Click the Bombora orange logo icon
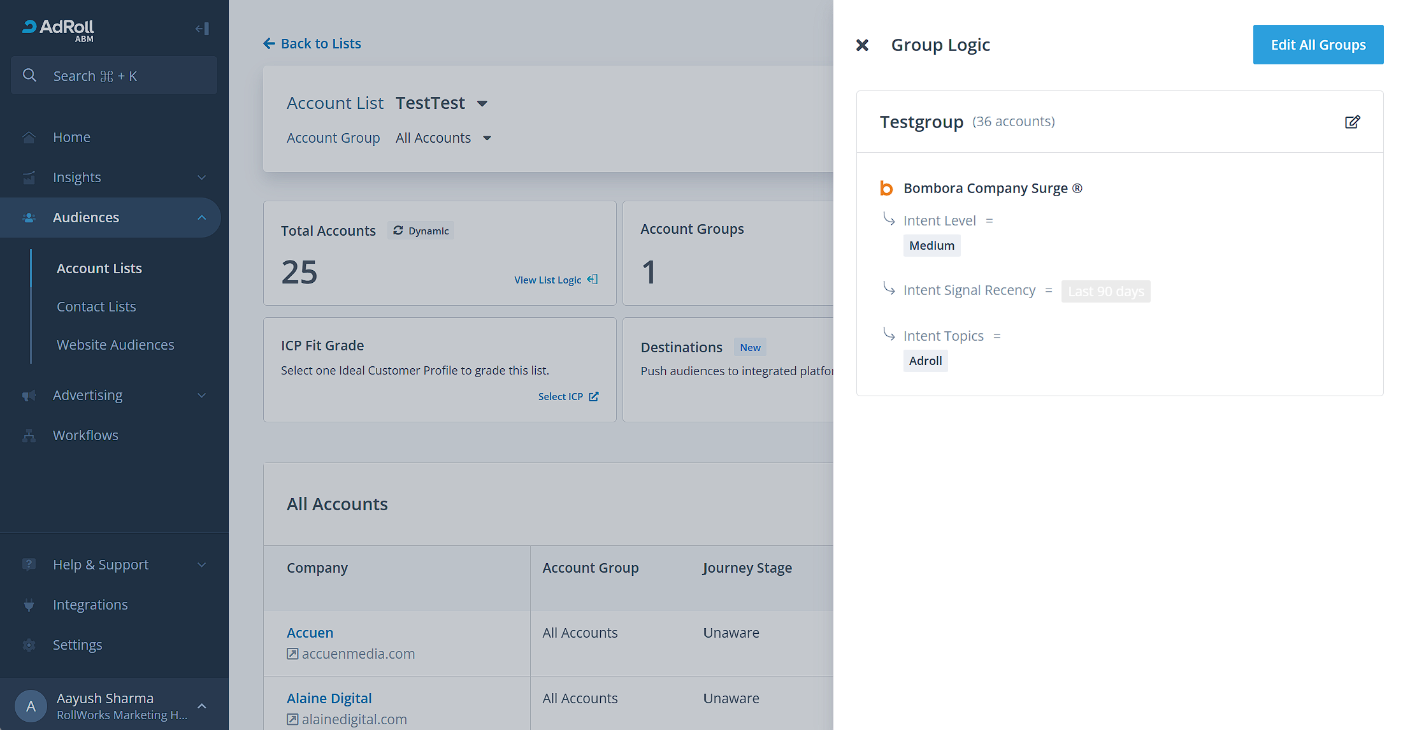The height and width of the screenshot is (730, 1403). [886, 189]
